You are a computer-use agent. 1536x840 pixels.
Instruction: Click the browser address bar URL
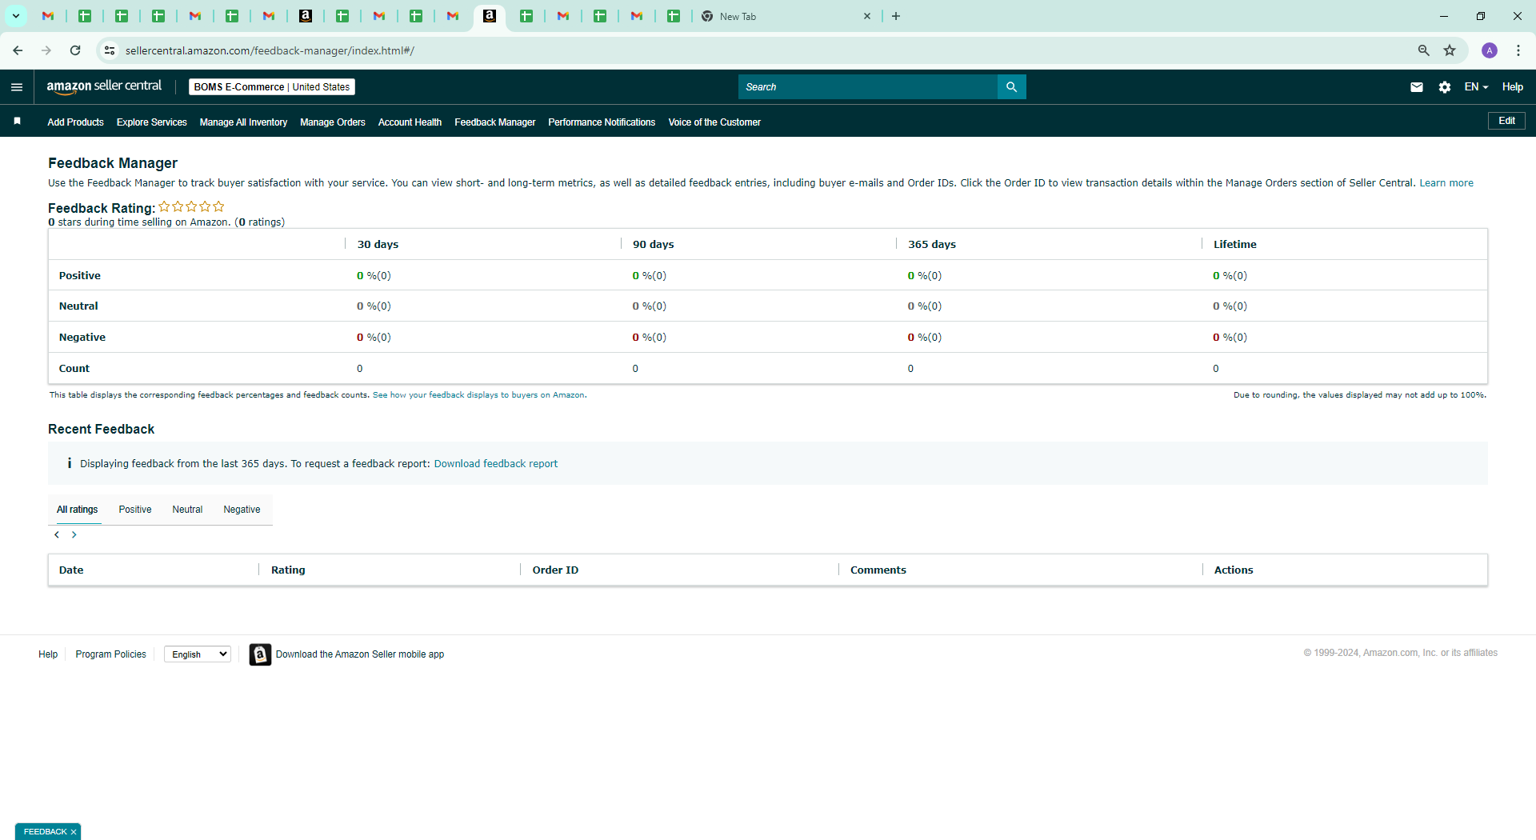[x=270, y=50]
